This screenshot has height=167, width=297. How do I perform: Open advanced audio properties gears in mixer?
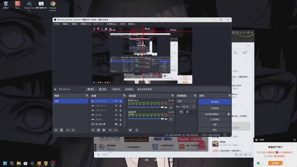130,130
